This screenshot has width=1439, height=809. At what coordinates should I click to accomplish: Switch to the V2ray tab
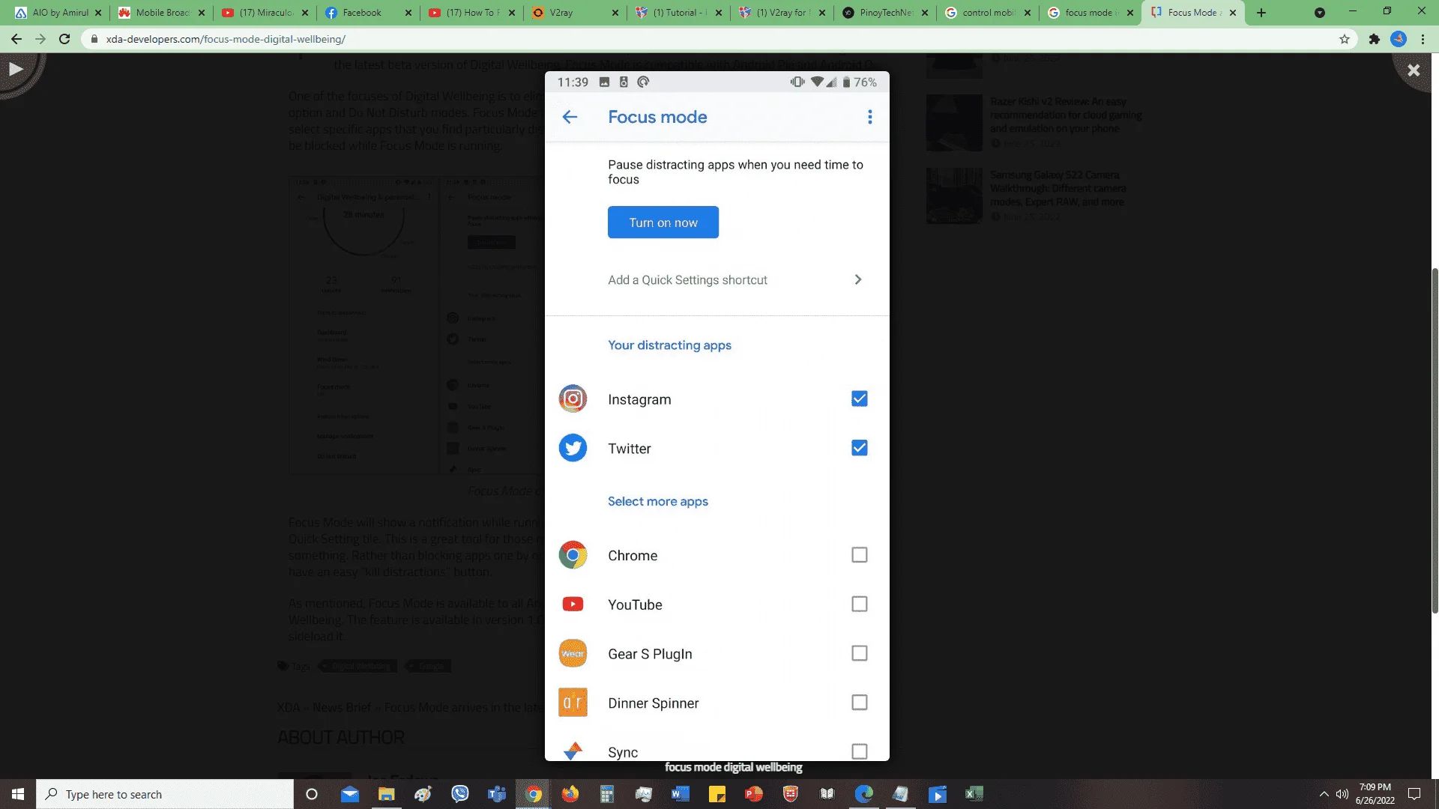[575, 13]
